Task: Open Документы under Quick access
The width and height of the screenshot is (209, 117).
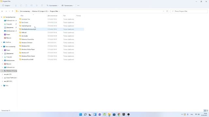Action: (10, 27)
